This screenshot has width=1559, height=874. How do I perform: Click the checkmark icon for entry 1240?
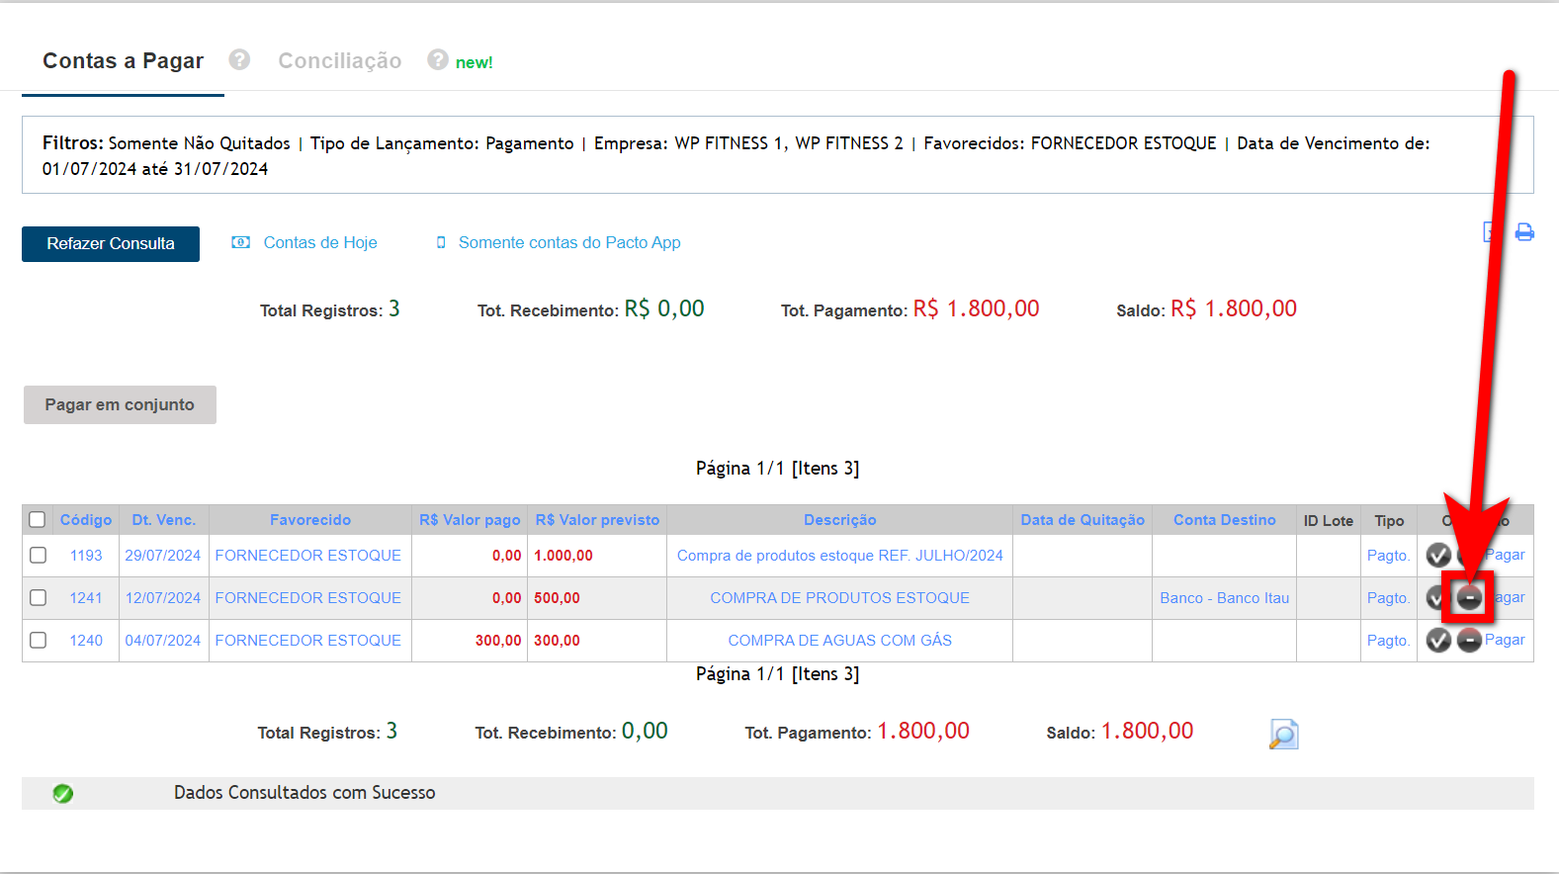tap(1437, 641)
